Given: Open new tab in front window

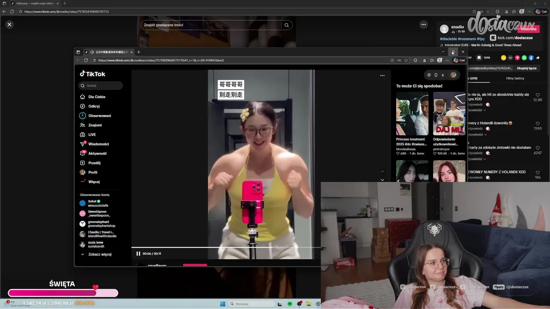Looking at the screenshot, I should [138, 52].
